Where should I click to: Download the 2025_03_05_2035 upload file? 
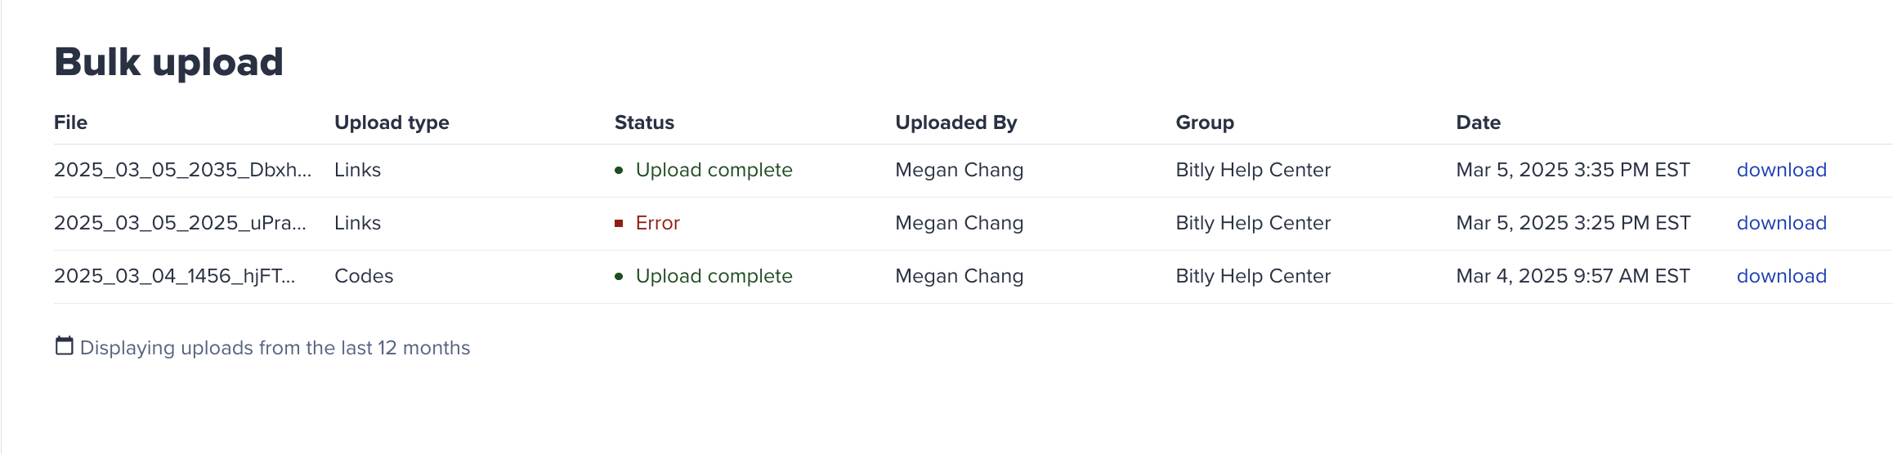1781,170
